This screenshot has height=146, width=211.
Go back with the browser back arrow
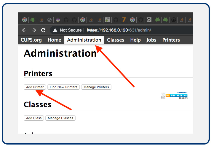[x=24, y=30]
